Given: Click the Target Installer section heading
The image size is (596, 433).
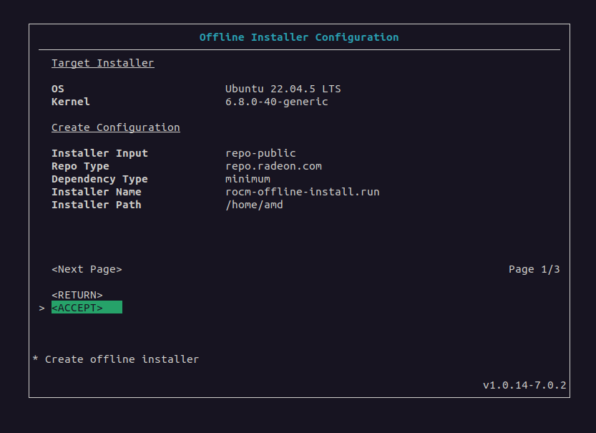Looking at the screenshot, I should click(x=102, y=63).
